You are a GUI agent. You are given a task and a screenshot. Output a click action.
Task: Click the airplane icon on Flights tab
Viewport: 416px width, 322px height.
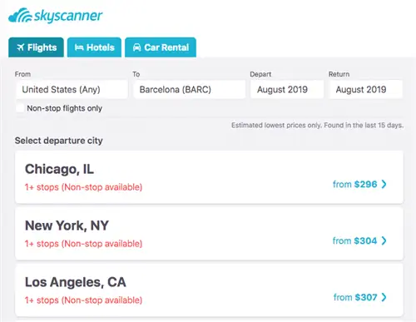(21, 47)
